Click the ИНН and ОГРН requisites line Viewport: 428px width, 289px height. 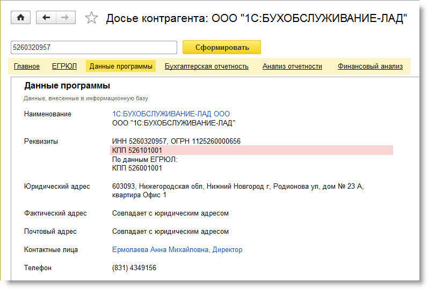tap(176, 141)
